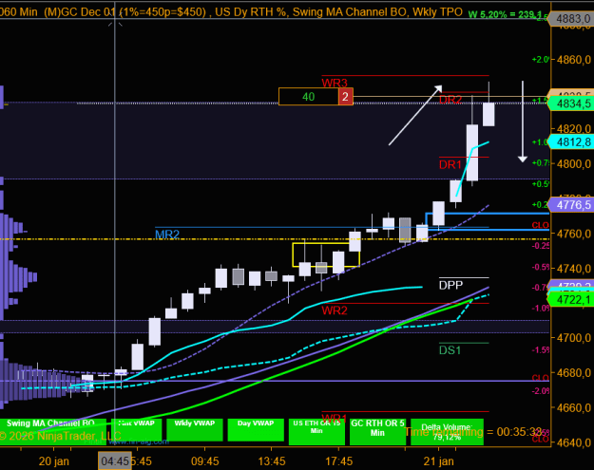Click the MR2 pivot label
Image resolution: width=594 pixels, height=470 pixels.
[167, 235]
